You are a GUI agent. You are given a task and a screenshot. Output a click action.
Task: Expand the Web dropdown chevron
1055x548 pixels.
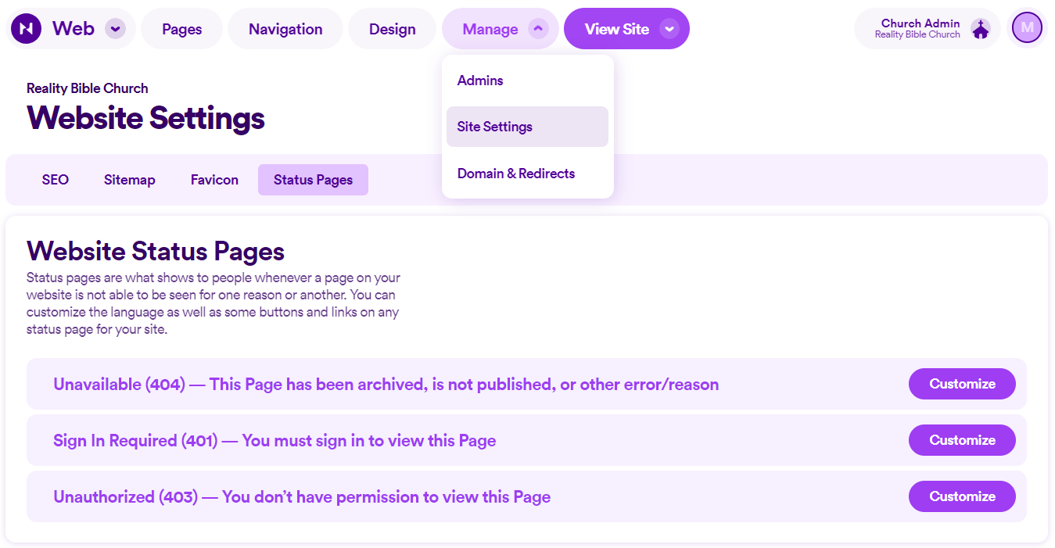point(114,28)
